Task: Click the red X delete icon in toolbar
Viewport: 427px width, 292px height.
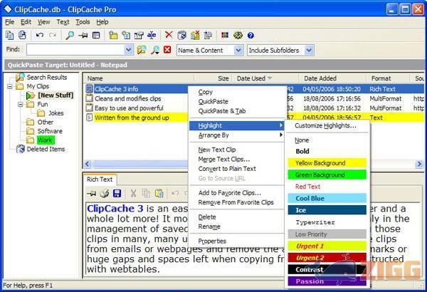Action: pos(169,35)
